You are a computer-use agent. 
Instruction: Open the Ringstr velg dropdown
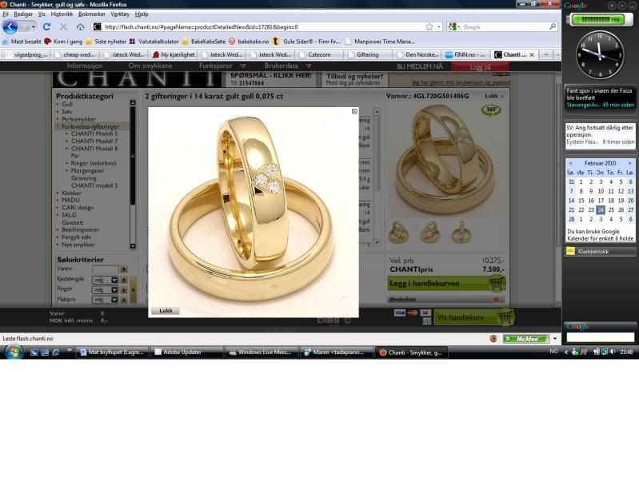(x=105, y=290)
